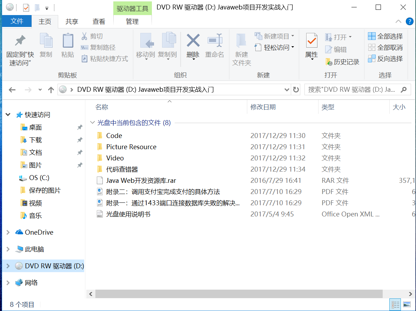Open the Open (打开) split dropdown
This screenshot has width=416, height=311.
[350, 37]
